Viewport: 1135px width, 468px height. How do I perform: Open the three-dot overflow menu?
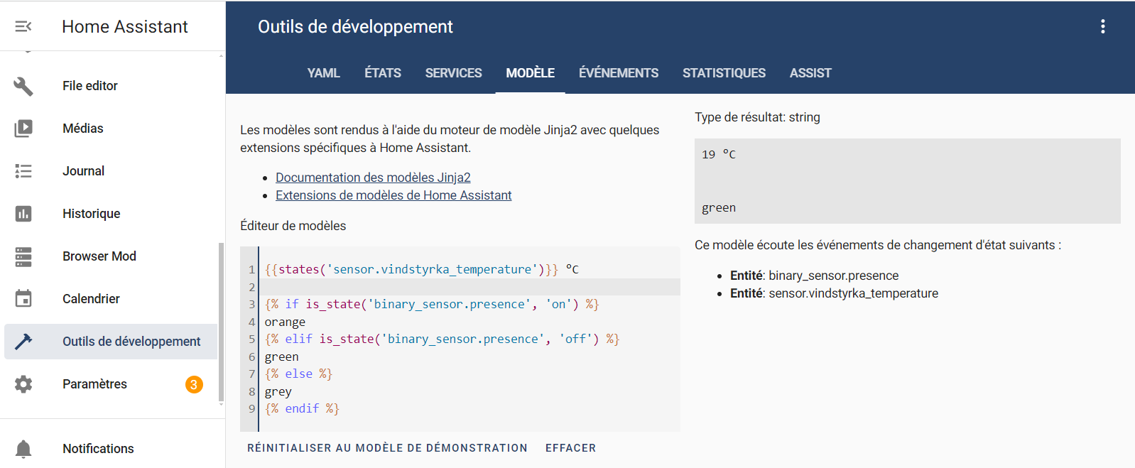1103,26
